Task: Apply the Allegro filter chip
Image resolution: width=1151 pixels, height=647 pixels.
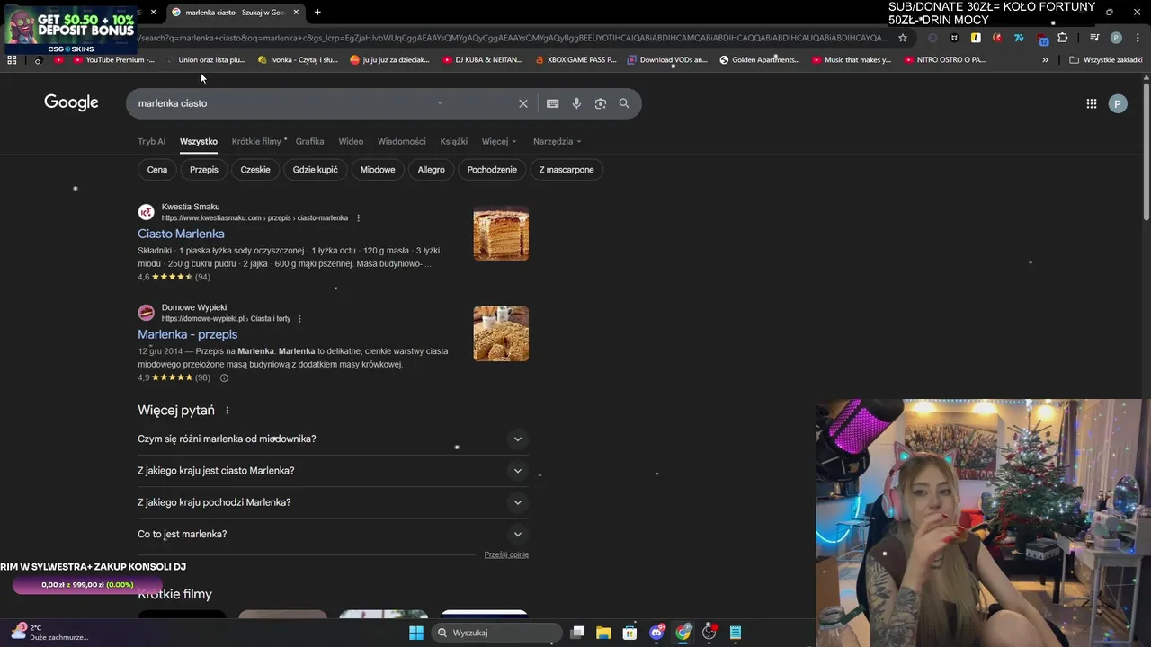Action: [431, 170]
